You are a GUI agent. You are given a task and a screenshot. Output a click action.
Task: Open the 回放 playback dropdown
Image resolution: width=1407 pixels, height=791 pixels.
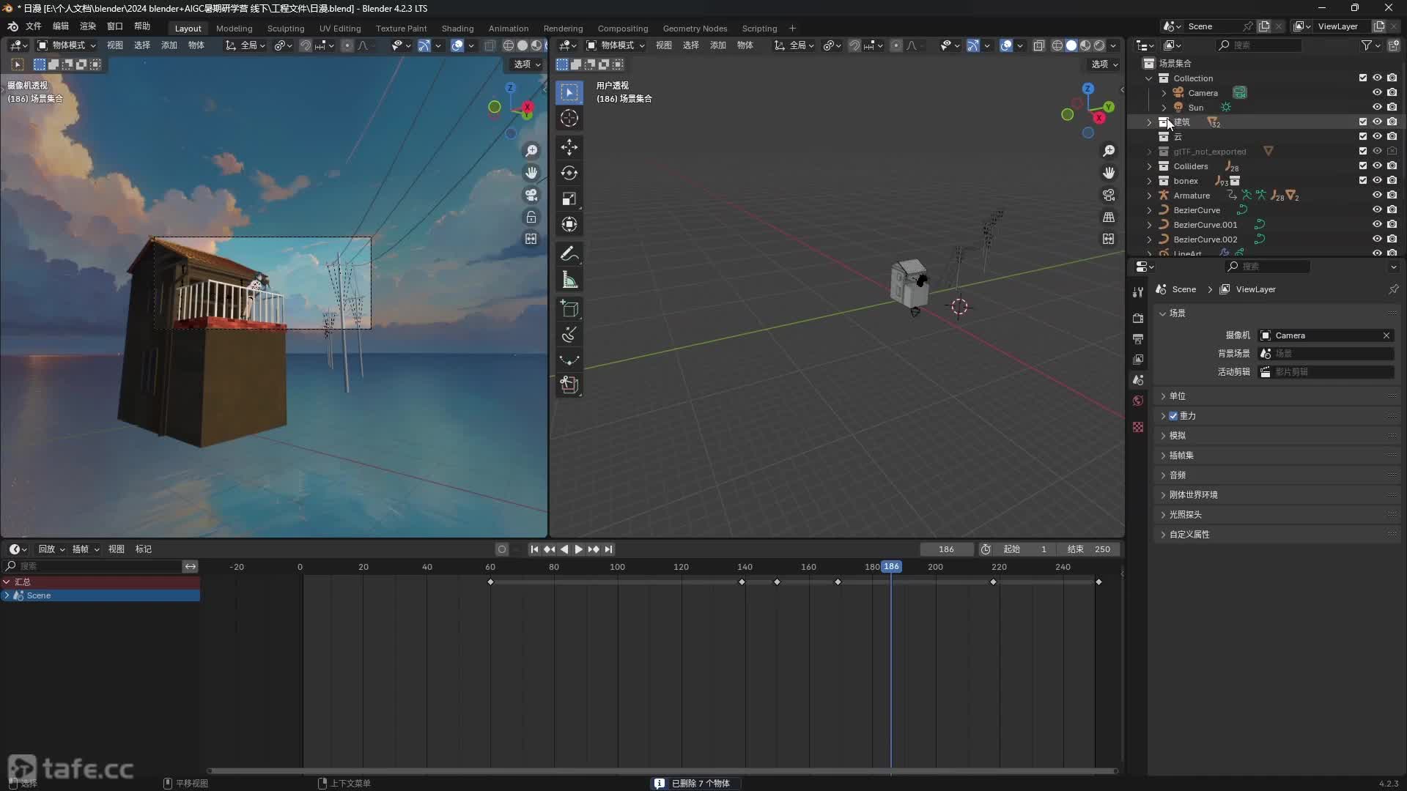pos(51,549)
